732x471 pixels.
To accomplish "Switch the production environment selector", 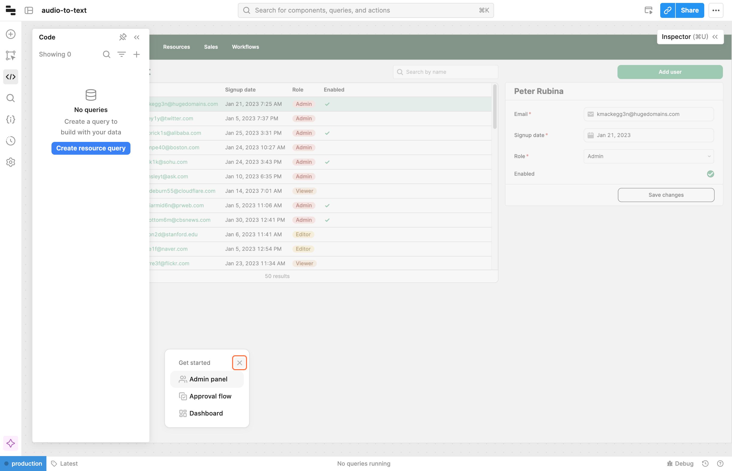I will click(x=23, y=463).
